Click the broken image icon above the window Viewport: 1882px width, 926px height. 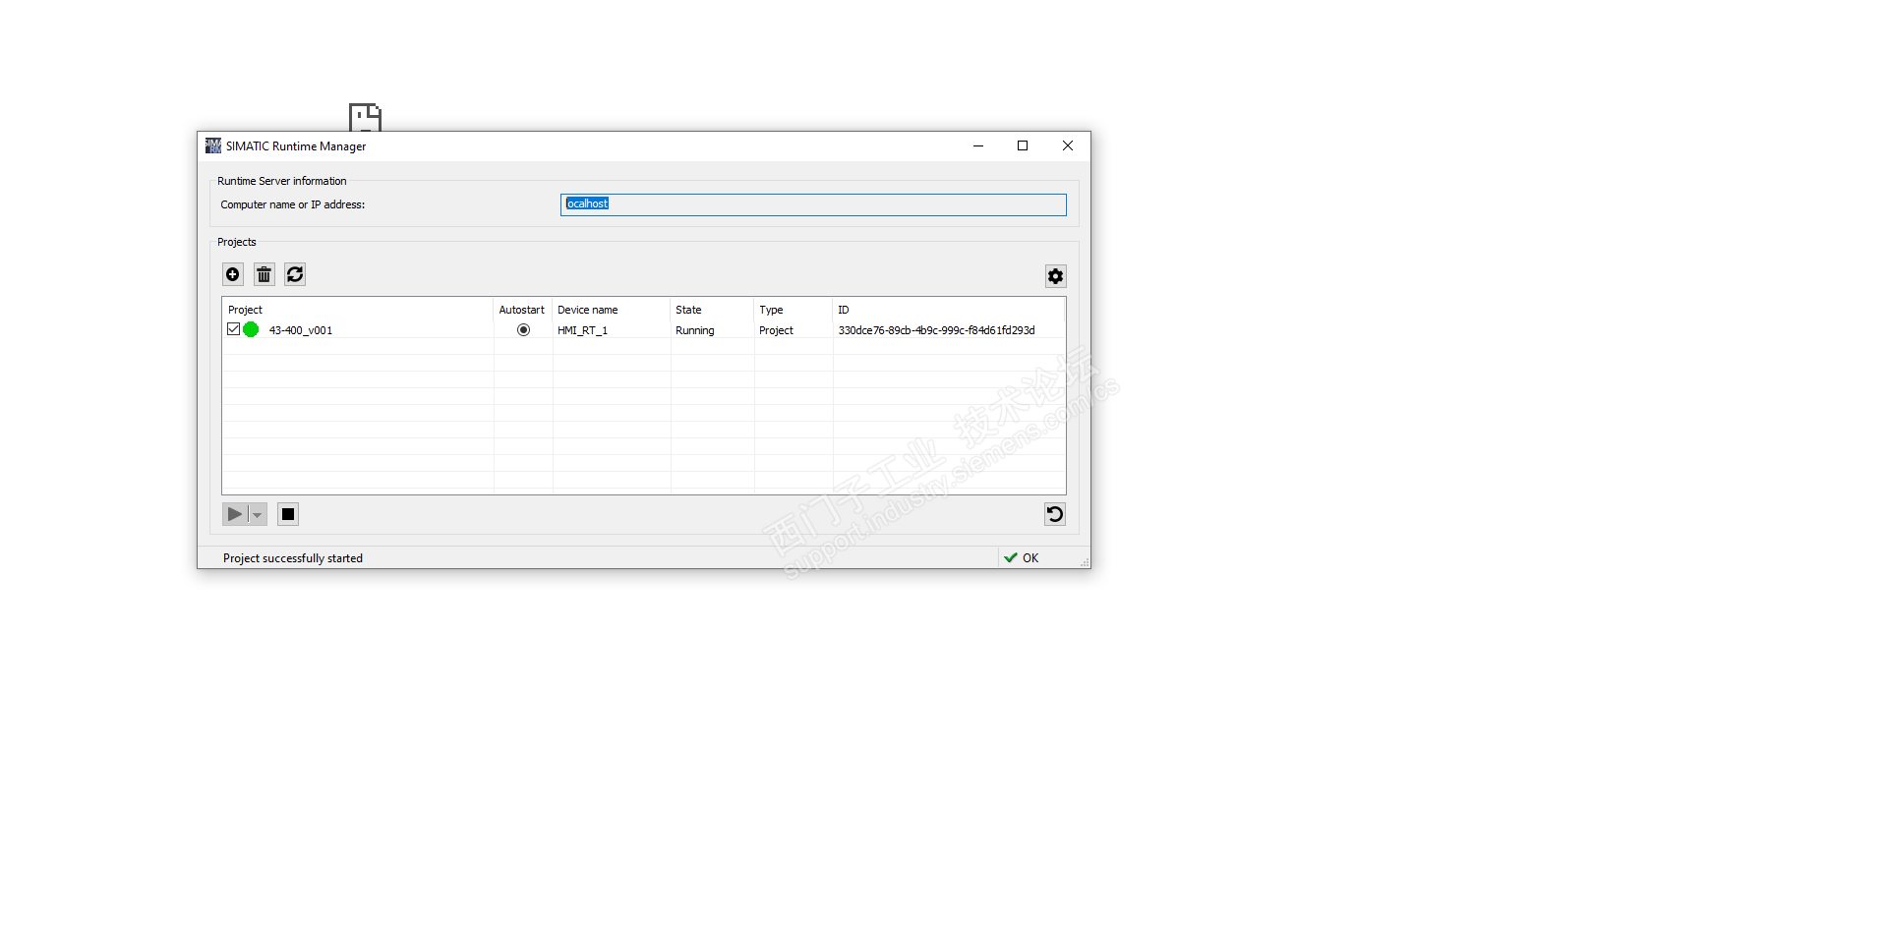coord(365,117)
